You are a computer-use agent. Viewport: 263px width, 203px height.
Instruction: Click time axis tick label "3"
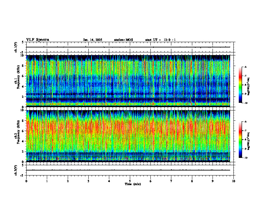(88, 181)
